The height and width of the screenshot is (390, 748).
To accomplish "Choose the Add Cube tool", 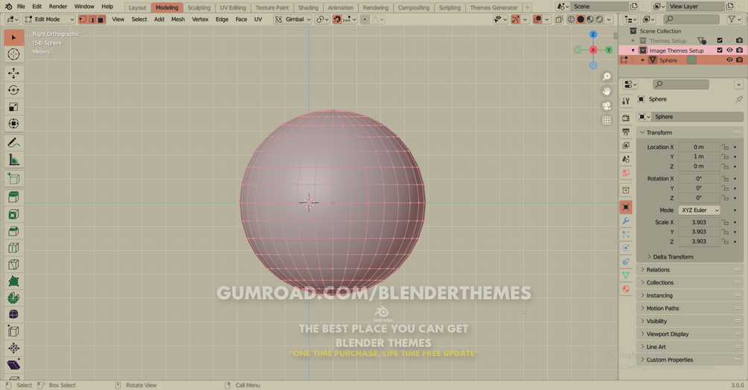I will (14, 179).
